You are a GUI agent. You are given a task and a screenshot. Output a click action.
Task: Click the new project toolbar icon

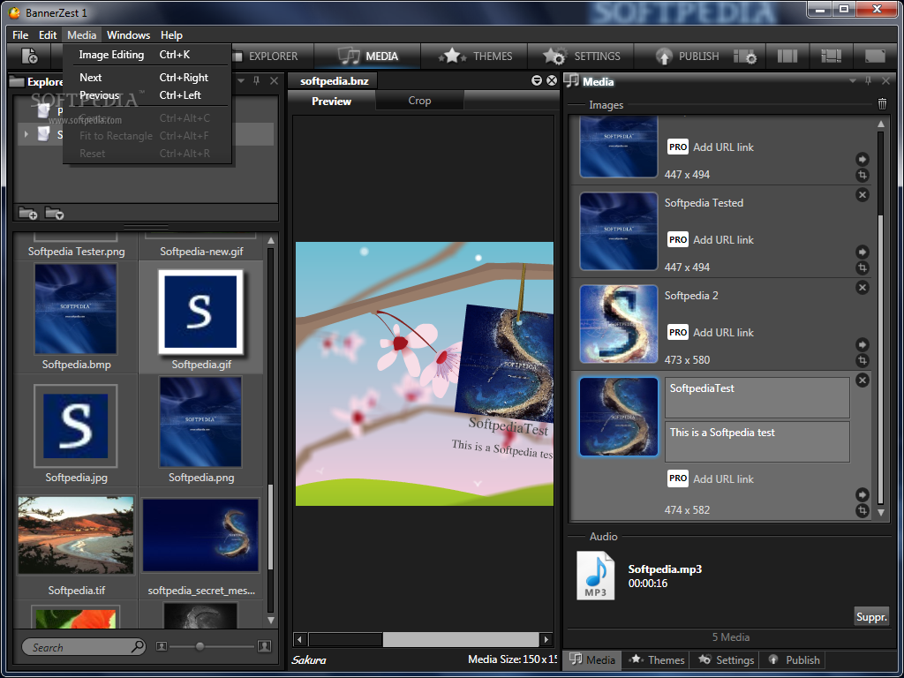[x=29, y=56]
